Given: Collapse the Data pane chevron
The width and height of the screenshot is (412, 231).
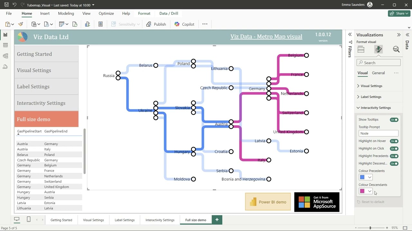Looking at the screenshot, I should (x=407, y=35).
